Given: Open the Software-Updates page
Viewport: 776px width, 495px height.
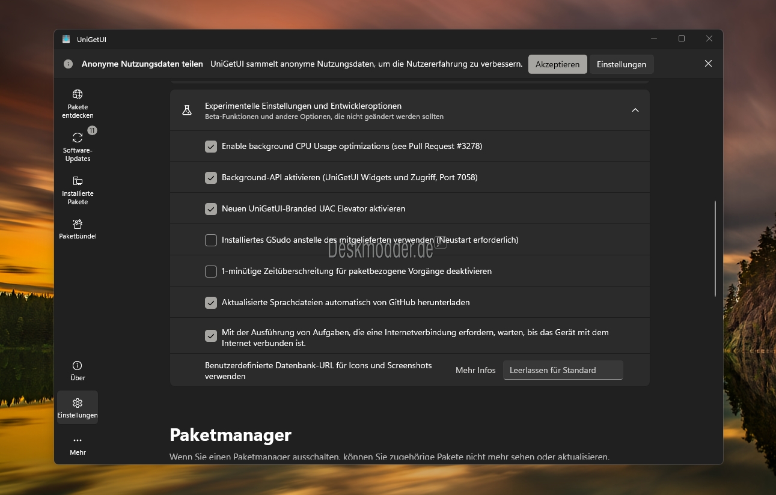Looking at the screenshot, I should click(x=78, y=146).
